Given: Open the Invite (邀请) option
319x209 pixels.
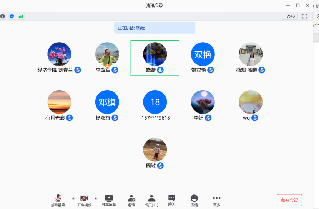Looking at the screenshot, I should point(131,200).
